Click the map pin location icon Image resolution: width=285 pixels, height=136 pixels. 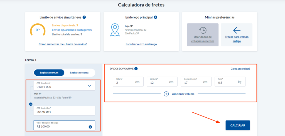pyautogui.click(x=115, y=30)
